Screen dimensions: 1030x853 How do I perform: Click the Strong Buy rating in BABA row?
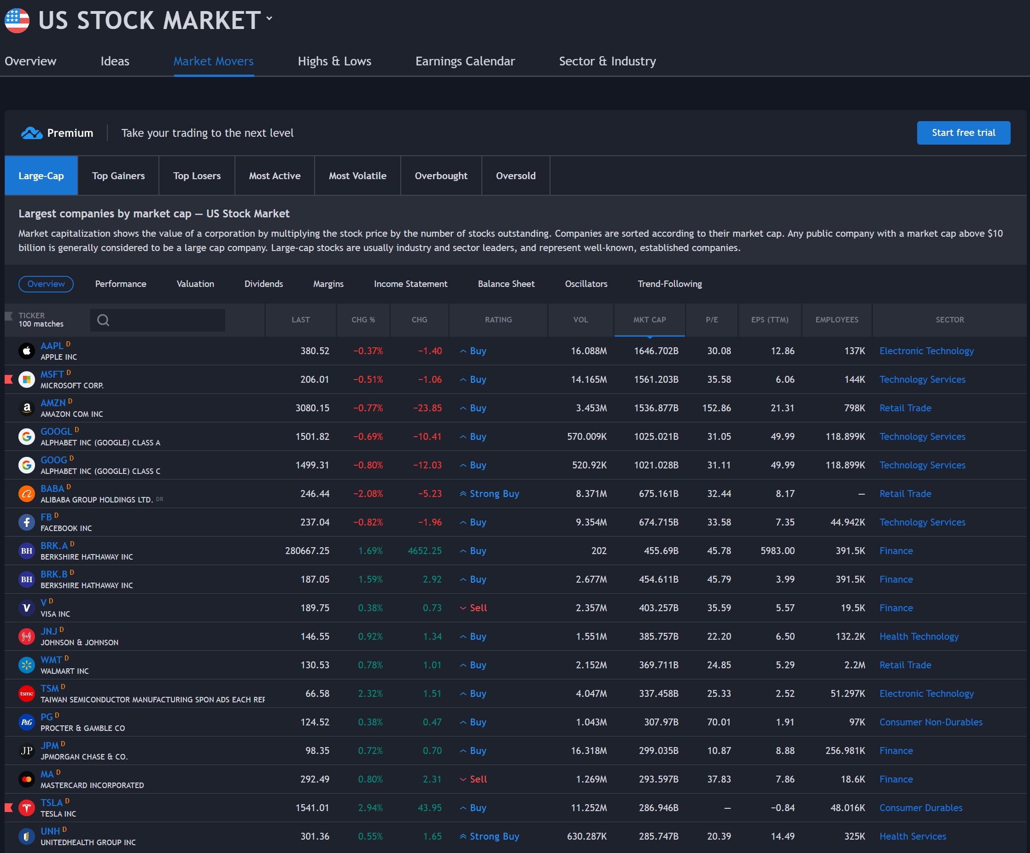pos(490,493)
